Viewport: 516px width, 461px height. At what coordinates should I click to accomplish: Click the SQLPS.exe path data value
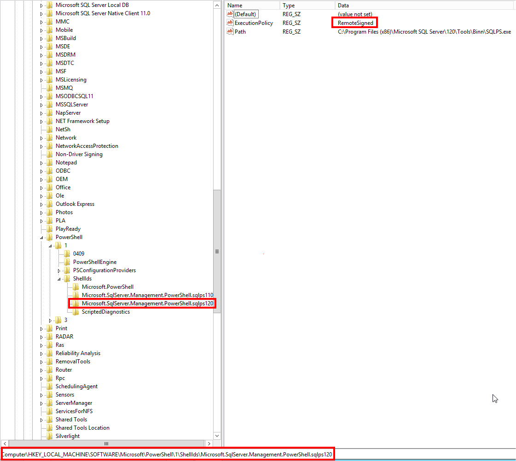[424, 32]
